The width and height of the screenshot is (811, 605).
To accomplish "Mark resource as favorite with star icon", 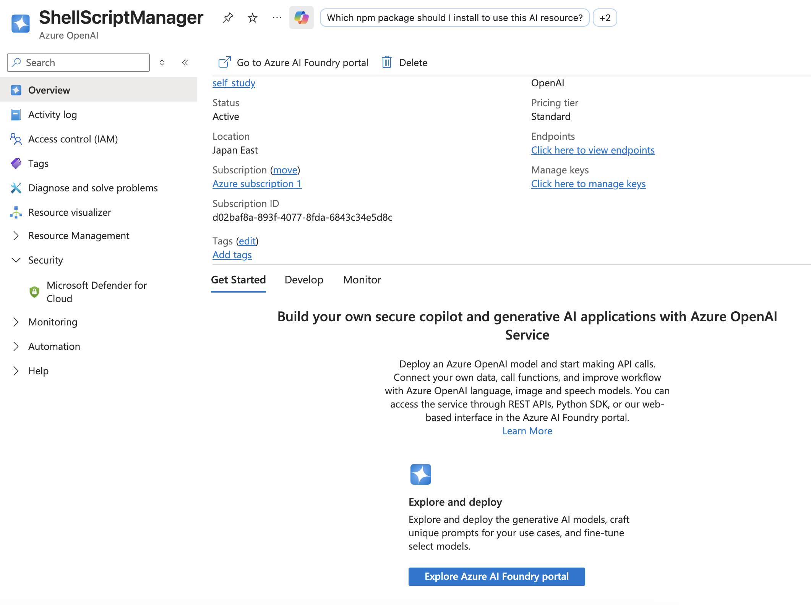I will [x=253, y=18].
